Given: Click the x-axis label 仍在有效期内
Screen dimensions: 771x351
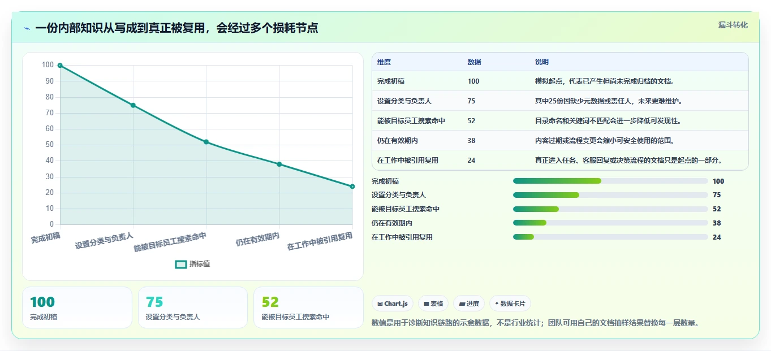Looking at the screenshot, I should pos(257,239).
